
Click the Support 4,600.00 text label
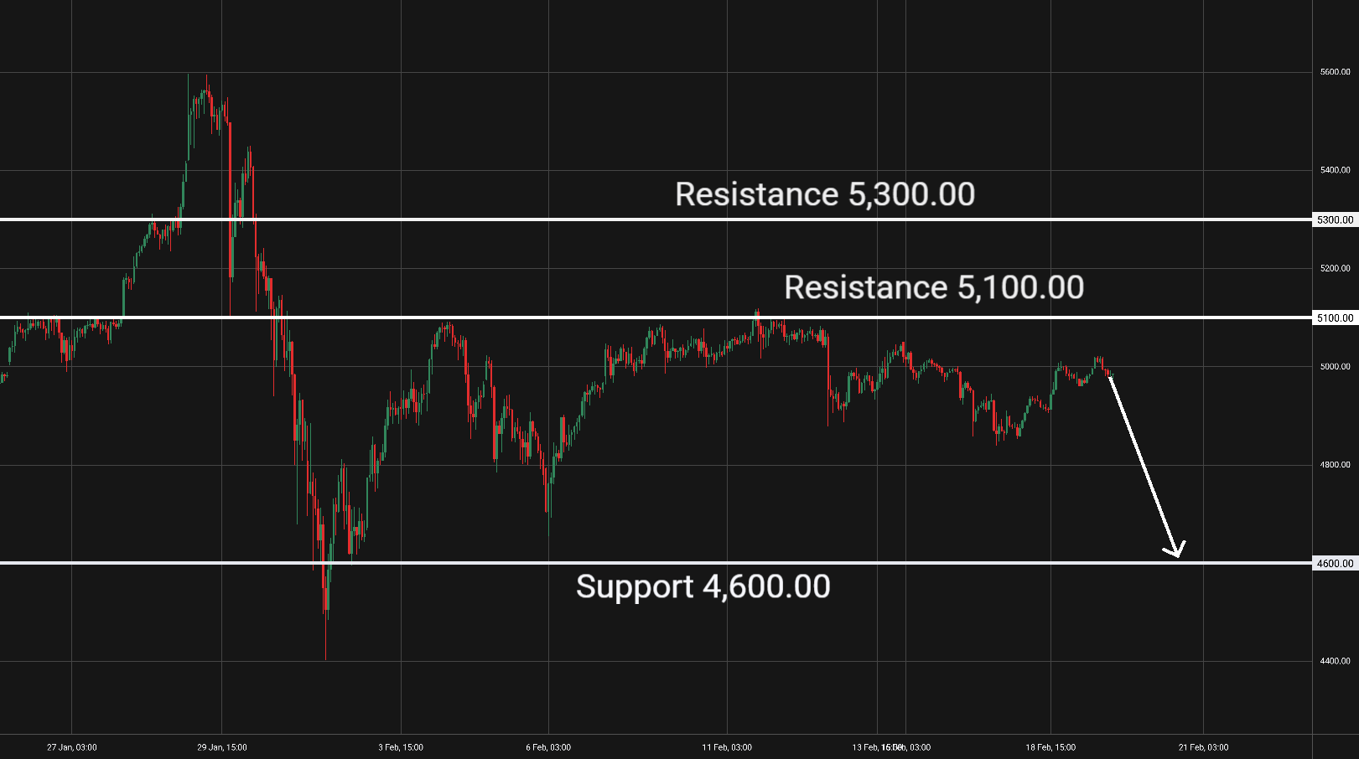703,586
